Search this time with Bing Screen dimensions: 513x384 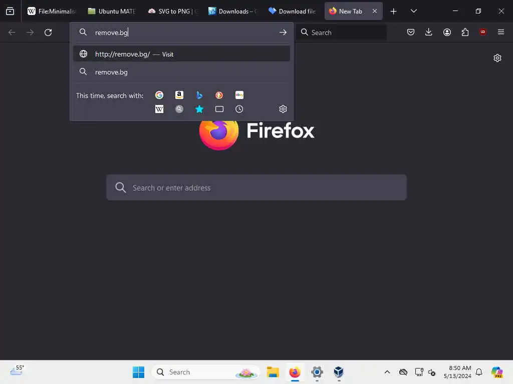click(x=199, y=95)
